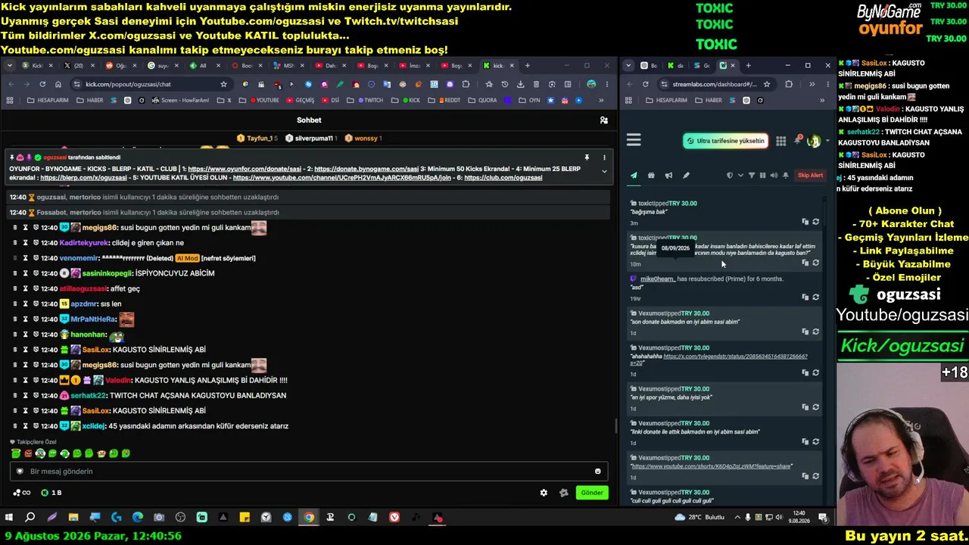Click the Skip Alert button

point(810,176)
